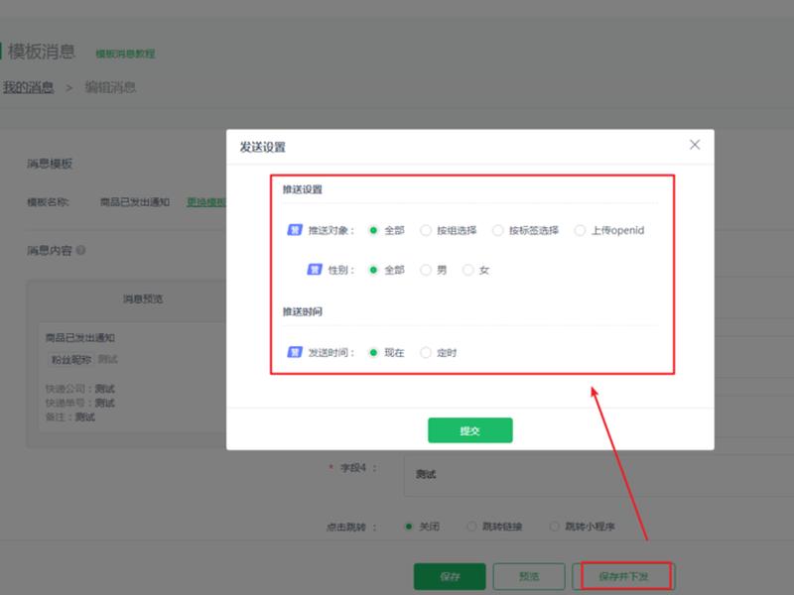Click the 消息模板 section label
This screenshot has width=794, height=595.
click(50, 164)
